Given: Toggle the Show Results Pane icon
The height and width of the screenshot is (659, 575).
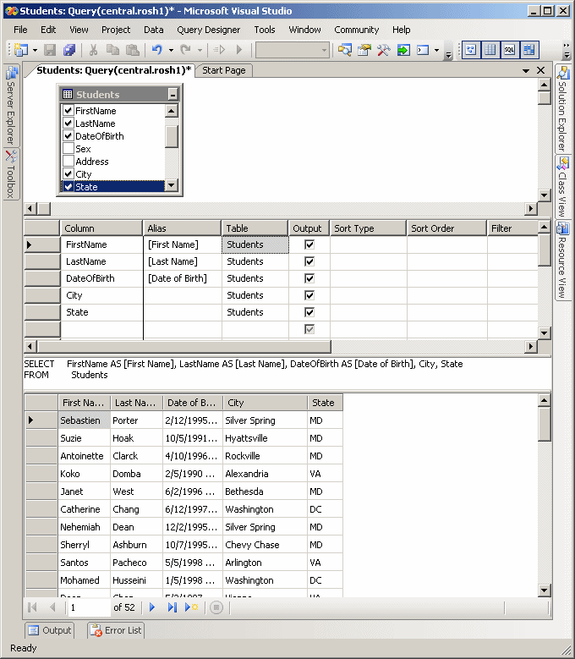Looking at the screenshot, I should pos(529,50).
